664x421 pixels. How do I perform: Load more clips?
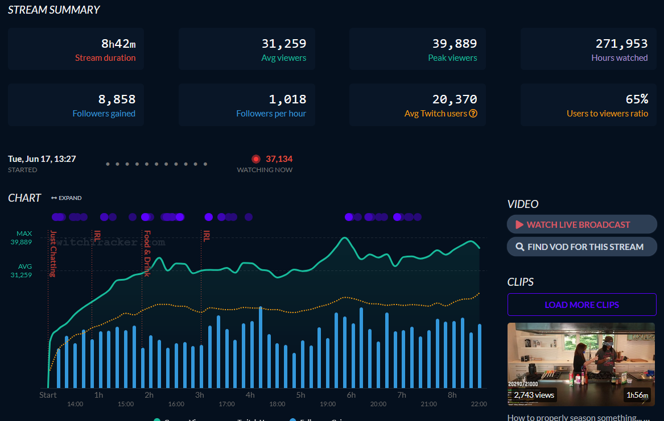(x=582, y=305)
